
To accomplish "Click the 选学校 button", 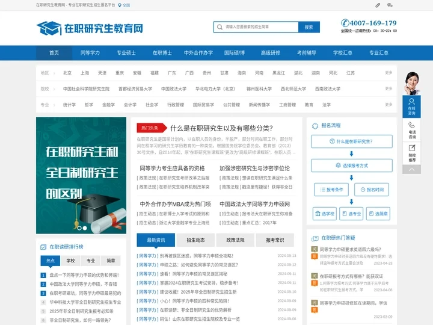I will coord(325,214).
